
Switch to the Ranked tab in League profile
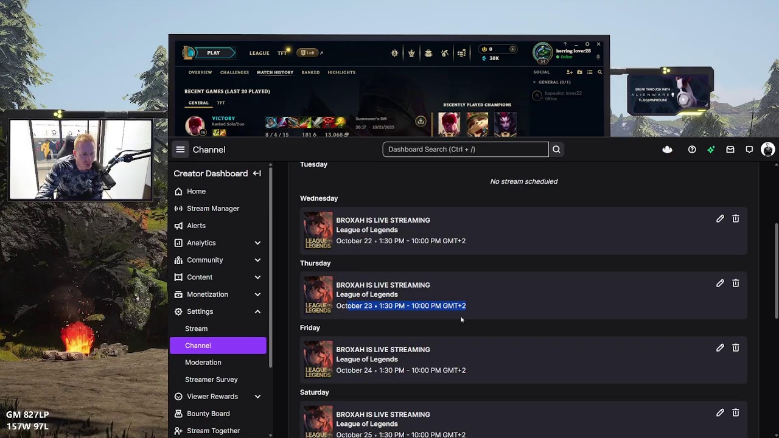pos(310,72)
